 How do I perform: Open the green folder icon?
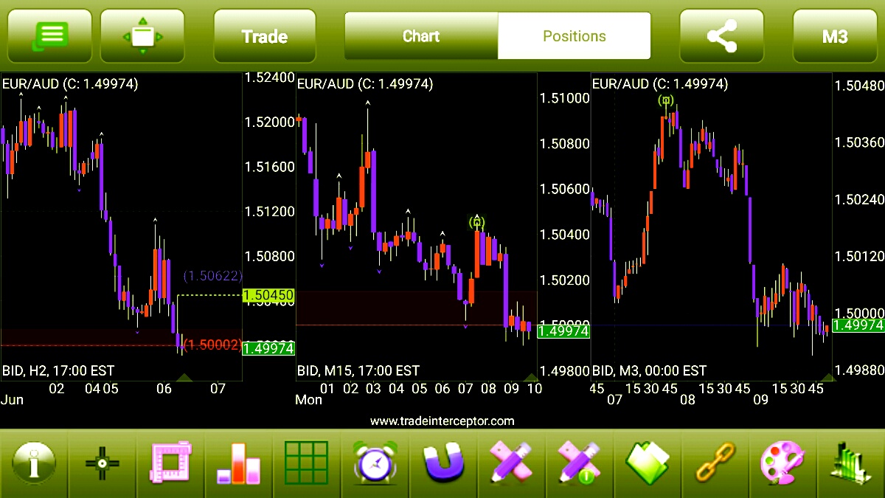pos(649,463)
